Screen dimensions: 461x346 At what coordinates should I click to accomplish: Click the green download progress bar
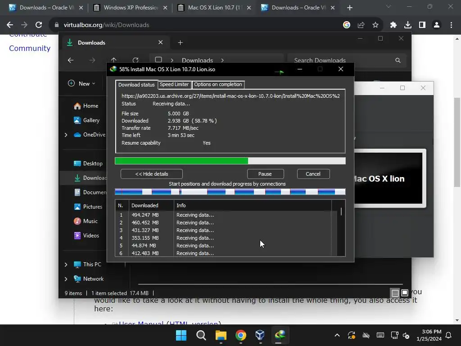pos(230,161)
